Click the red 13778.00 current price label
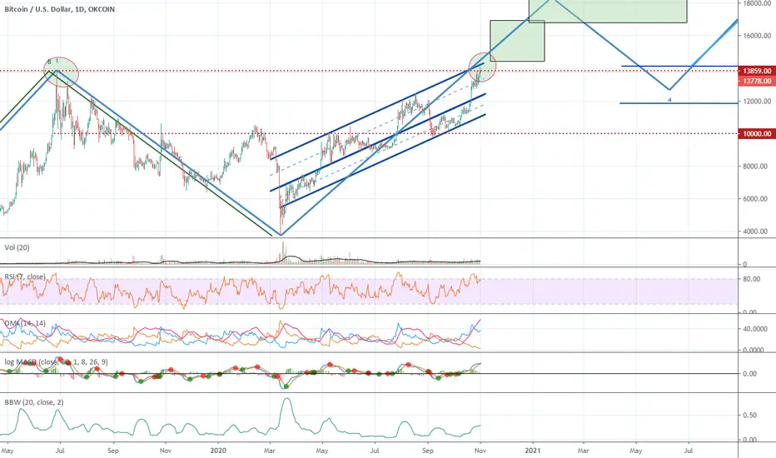The image size is (776, 458). tap(757, 81)
